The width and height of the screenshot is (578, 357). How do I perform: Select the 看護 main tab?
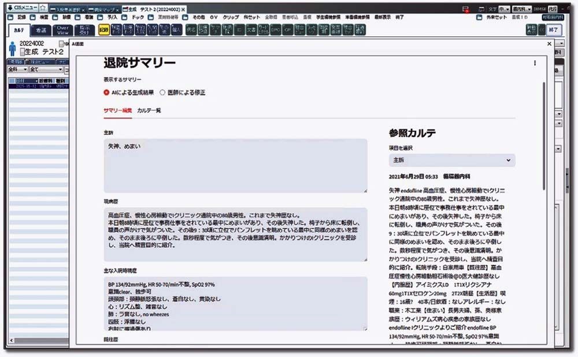pos(41,31)
